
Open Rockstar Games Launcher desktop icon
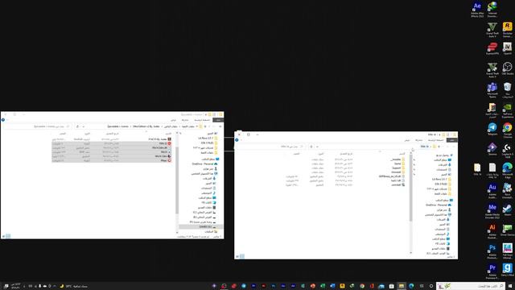(x=507, y=30)
